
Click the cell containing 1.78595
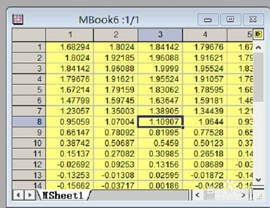[205, 90]
